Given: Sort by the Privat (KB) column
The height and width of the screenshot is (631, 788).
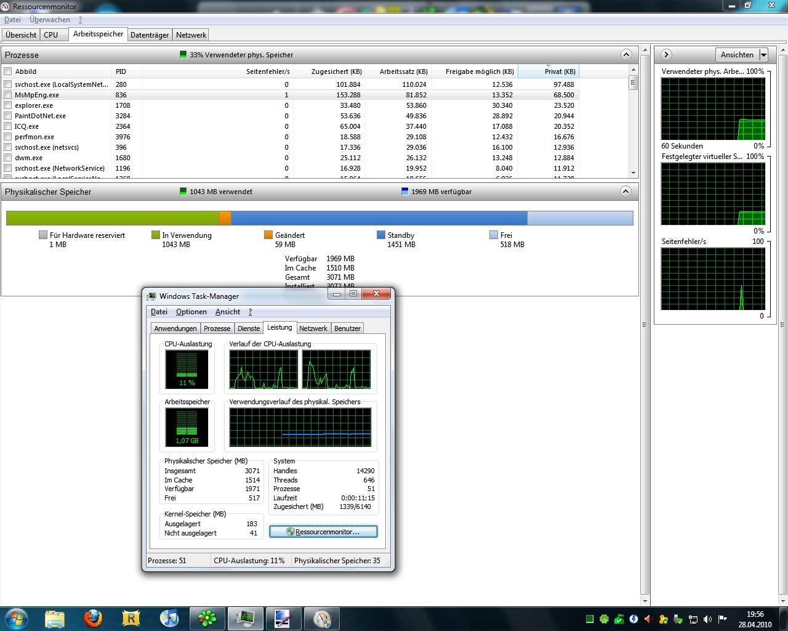Looking at the screenshot, I should [x=549, y=71].
